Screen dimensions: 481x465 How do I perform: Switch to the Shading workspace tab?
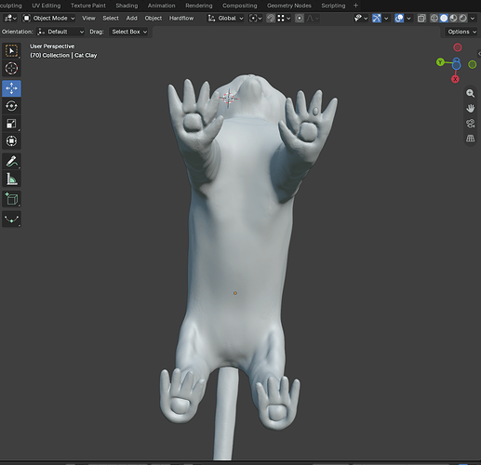[127, 6]
